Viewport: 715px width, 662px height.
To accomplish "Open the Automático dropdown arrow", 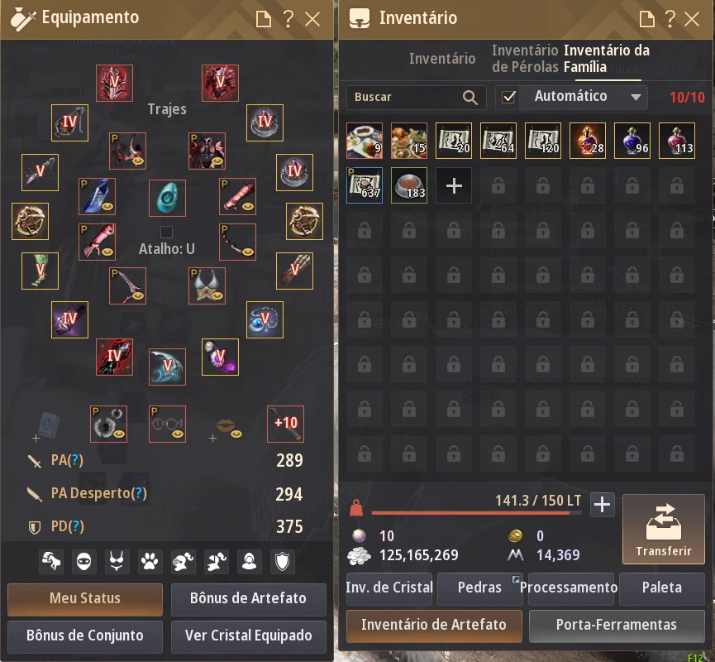I will [636, 97].
